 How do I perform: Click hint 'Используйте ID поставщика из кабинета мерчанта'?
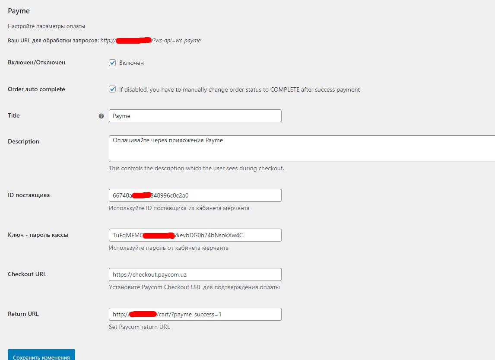(x=179, y=208)
